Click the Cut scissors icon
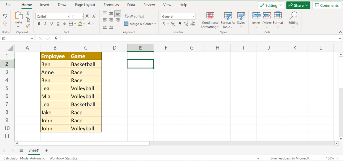 (28, 14)
